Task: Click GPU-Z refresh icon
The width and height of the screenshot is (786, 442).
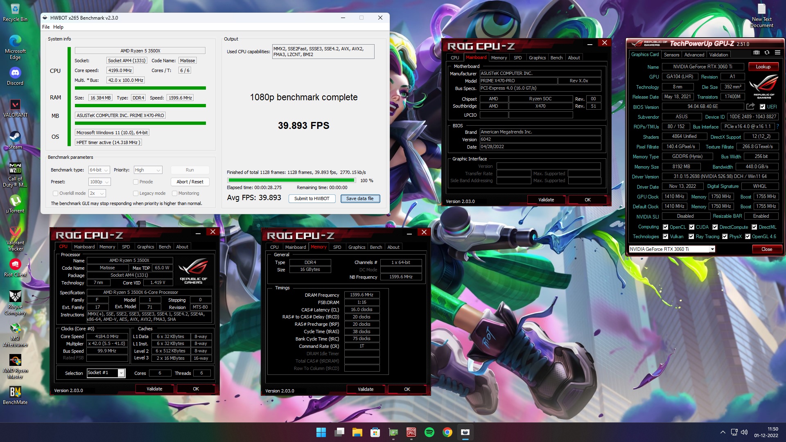Action: [767, 53]
